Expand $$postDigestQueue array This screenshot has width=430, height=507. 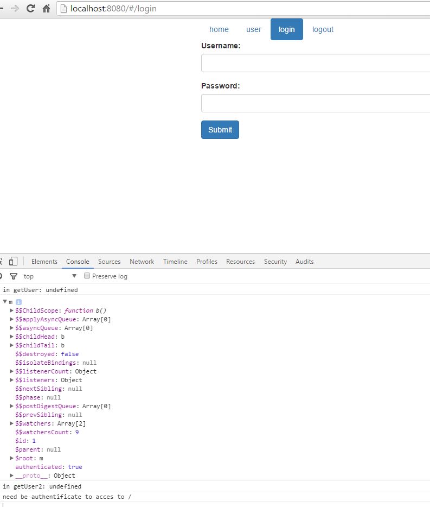point(11,406)
